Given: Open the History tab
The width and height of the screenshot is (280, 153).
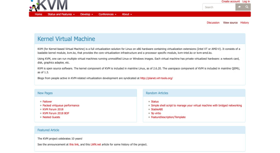Looking at the screenshot, I should (244, 22).
